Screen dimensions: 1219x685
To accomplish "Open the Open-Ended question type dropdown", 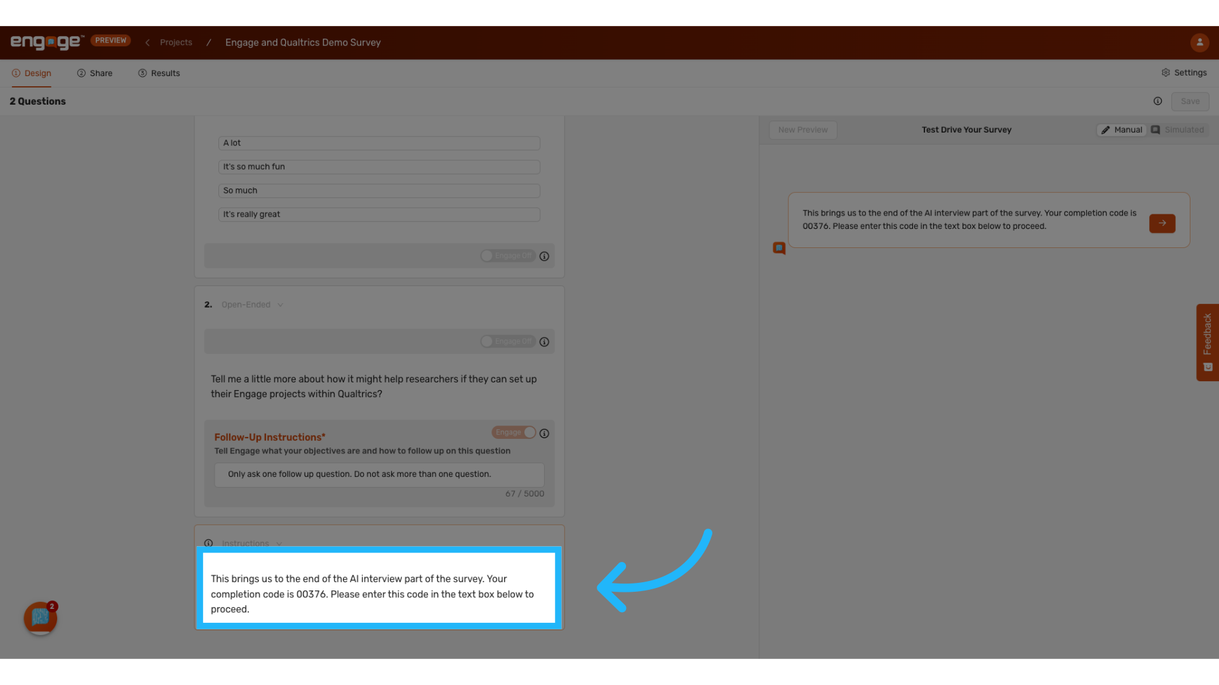I will (x=252, y=305).
